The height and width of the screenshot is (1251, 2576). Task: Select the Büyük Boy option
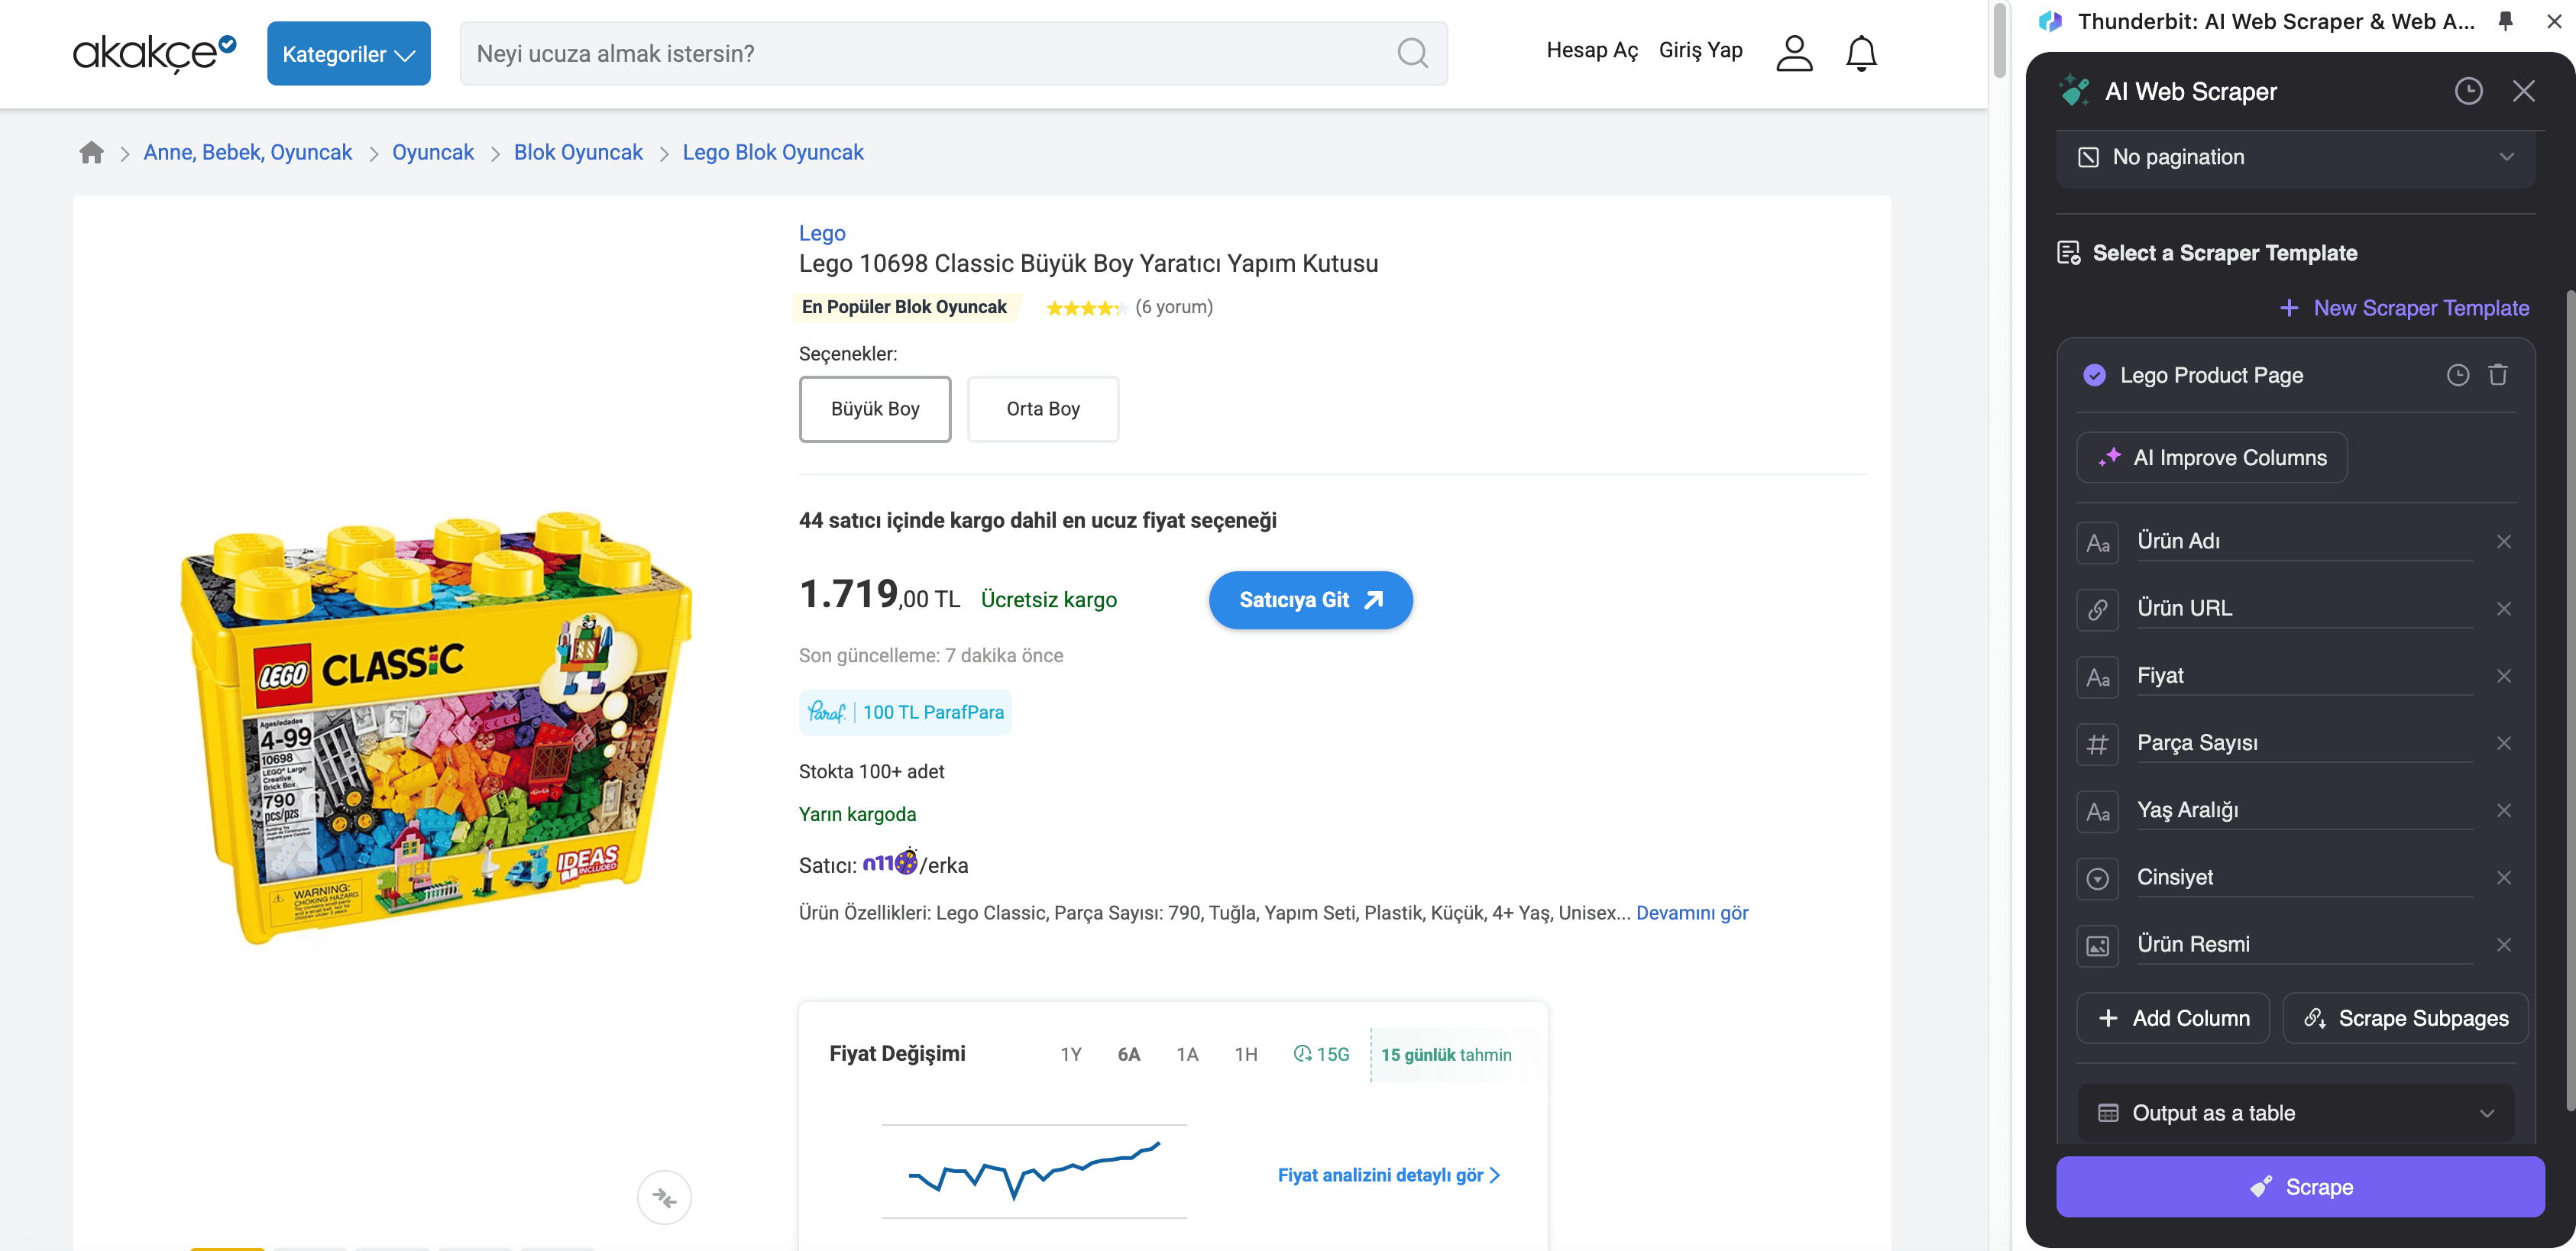874,409
